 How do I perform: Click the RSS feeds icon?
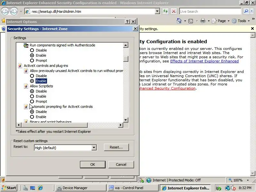click(x=191, y=21)
